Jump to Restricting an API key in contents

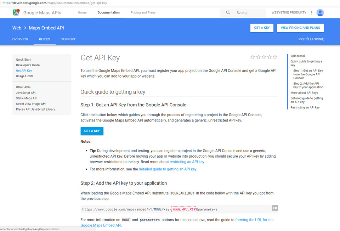305,107
